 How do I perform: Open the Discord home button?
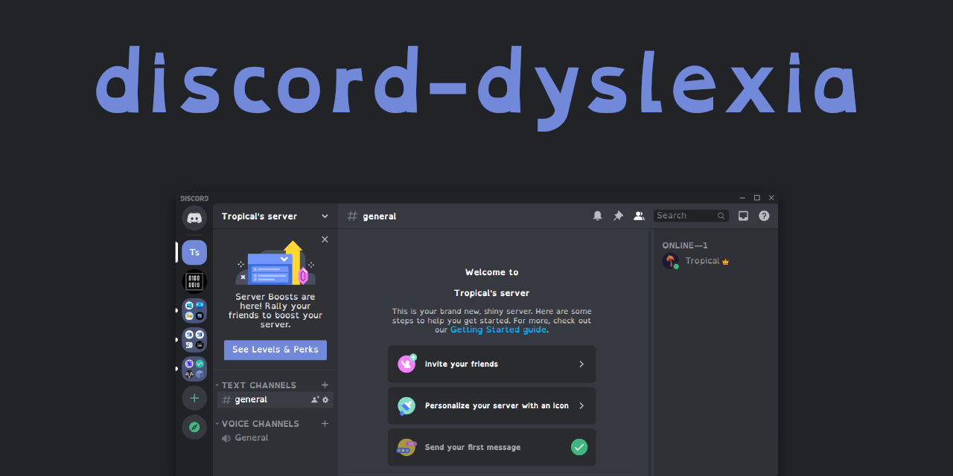(x=194, y=219)
